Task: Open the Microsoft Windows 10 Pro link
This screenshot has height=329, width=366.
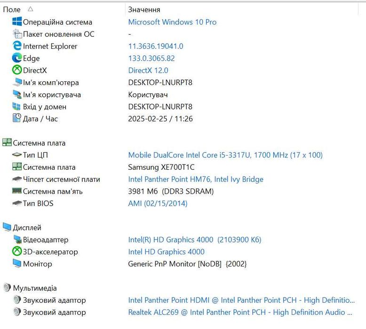Action: [x=172, y=22]
